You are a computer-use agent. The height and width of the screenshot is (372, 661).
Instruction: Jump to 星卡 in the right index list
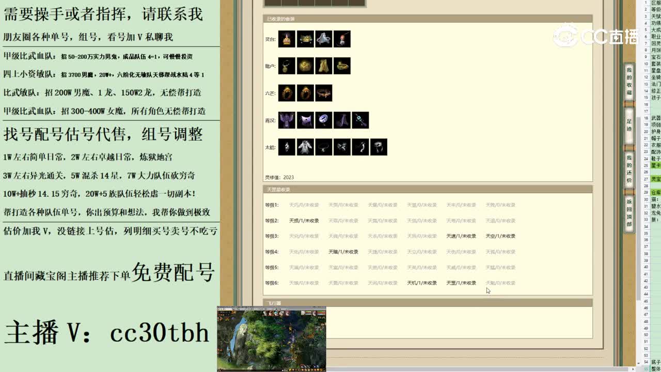click(654, 164)
